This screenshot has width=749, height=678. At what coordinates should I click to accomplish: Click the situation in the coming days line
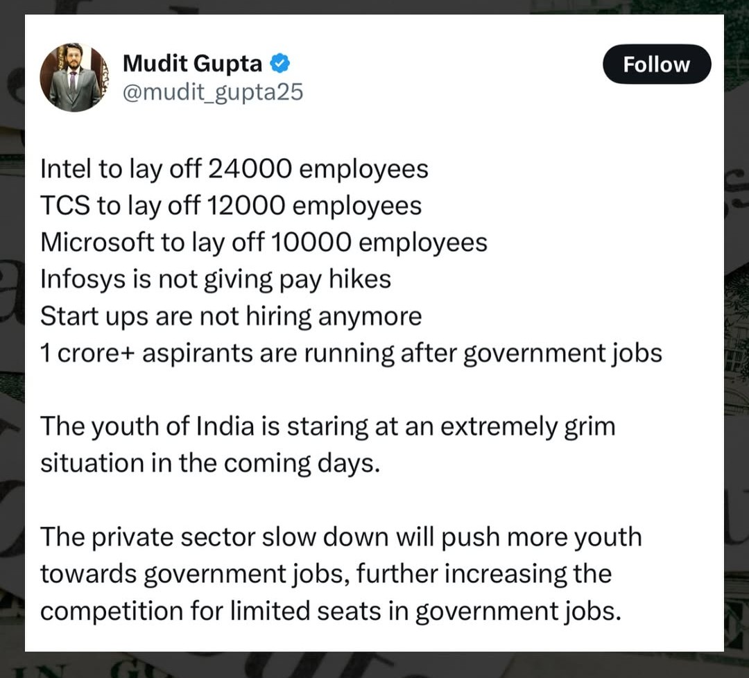(210, 463)
